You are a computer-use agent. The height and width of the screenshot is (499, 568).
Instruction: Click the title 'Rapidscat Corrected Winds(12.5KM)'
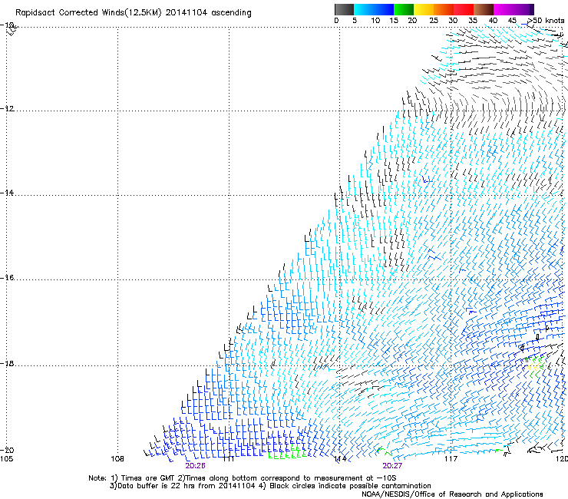[x=88, y=13]
